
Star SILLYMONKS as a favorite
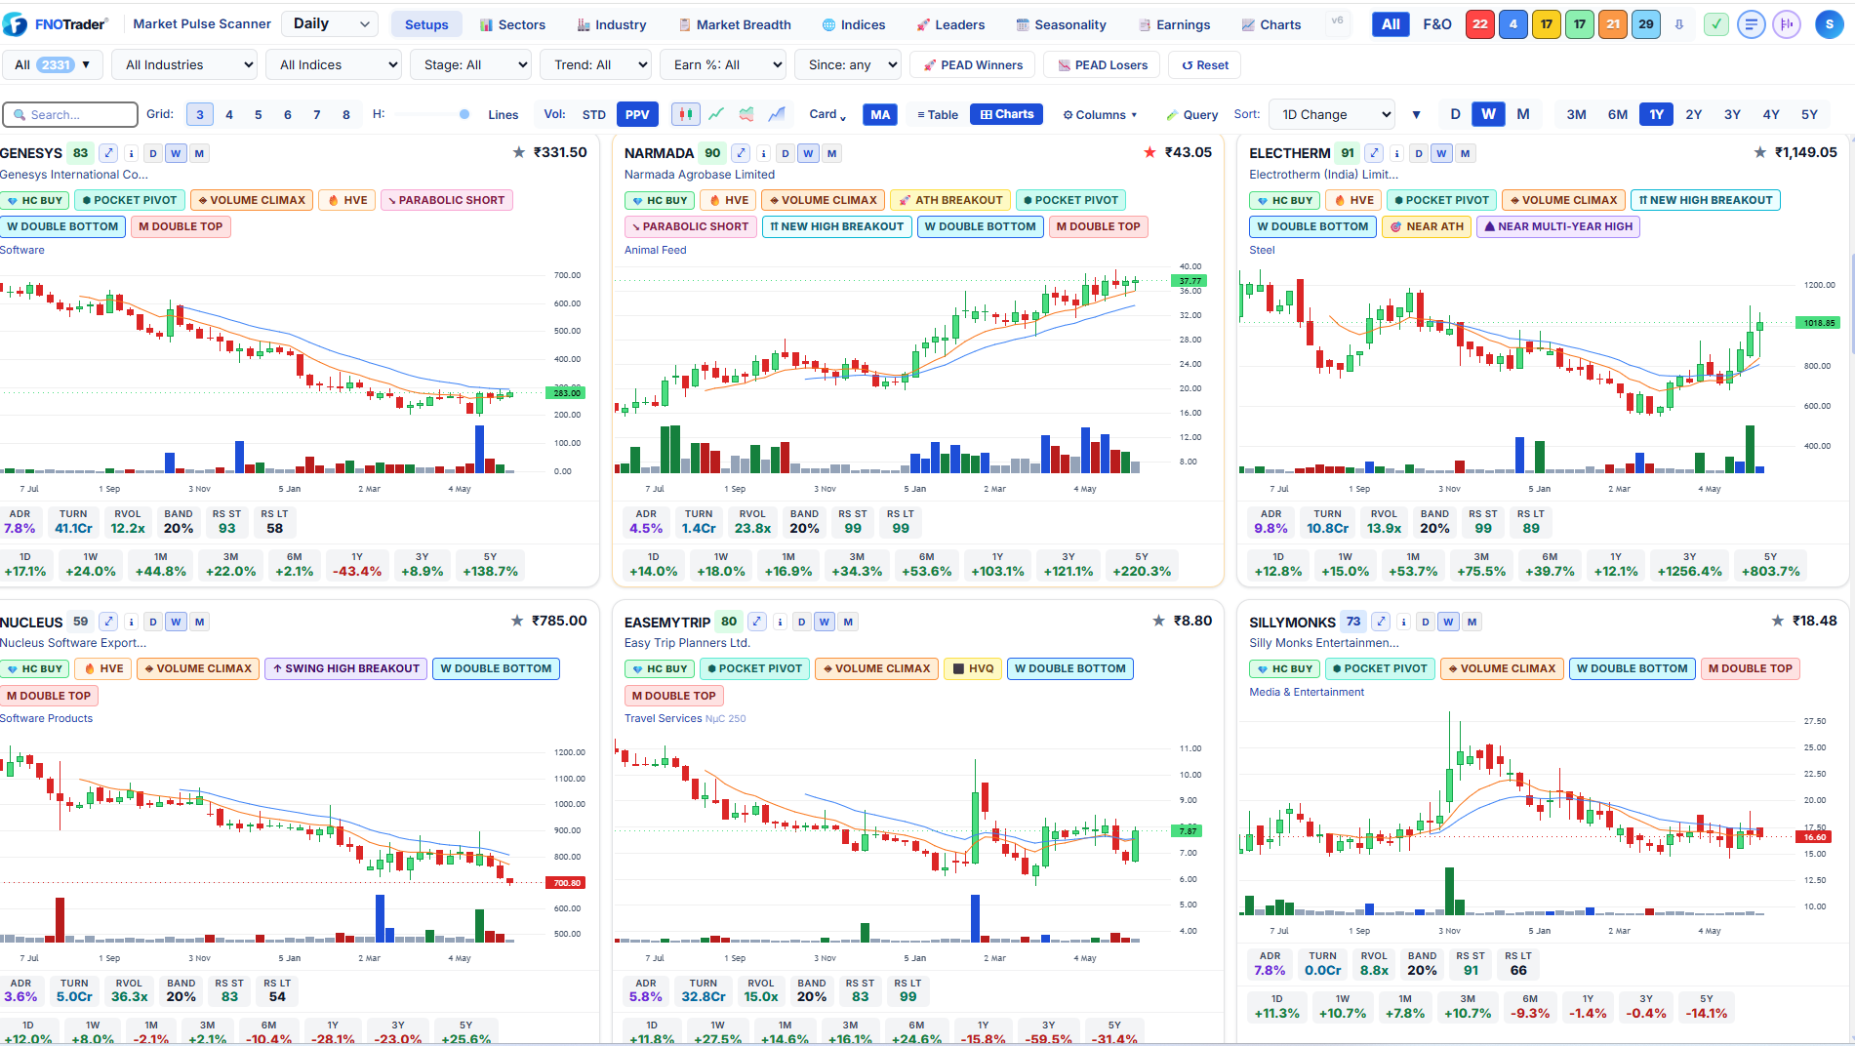1778,621
